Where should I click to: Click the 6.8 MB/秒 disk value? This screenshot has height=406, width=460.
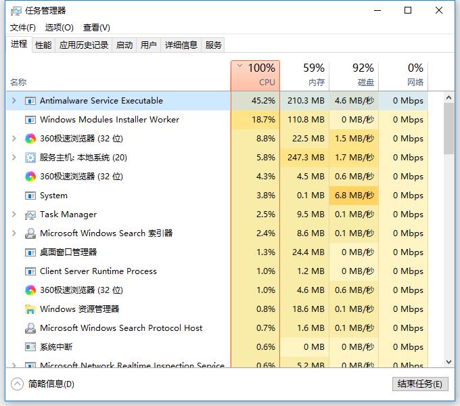tap(354, 196)
